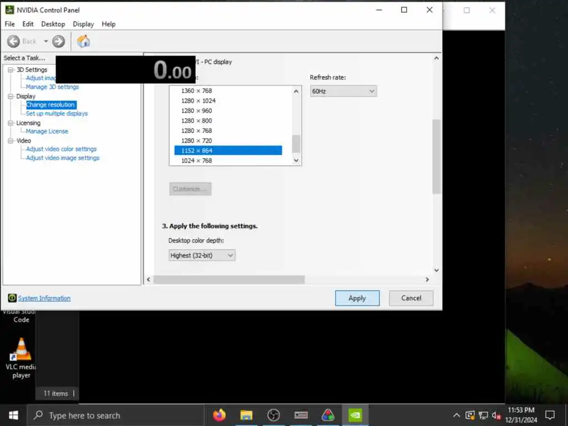
Task: Click the muted volume tray icon
Action: pos(496,415)
